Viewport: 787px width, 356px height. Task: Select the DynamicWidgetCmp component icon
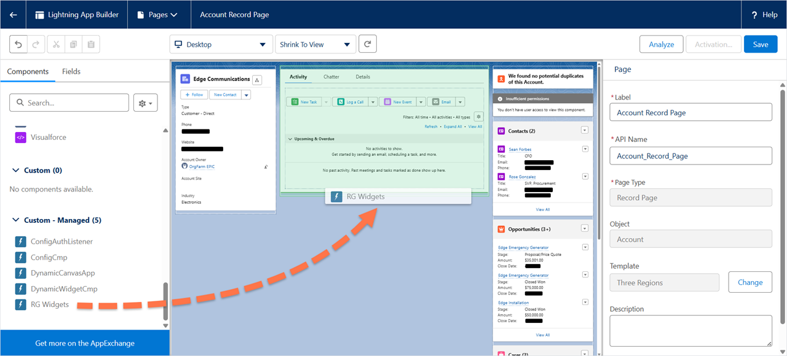pos(20,289)
